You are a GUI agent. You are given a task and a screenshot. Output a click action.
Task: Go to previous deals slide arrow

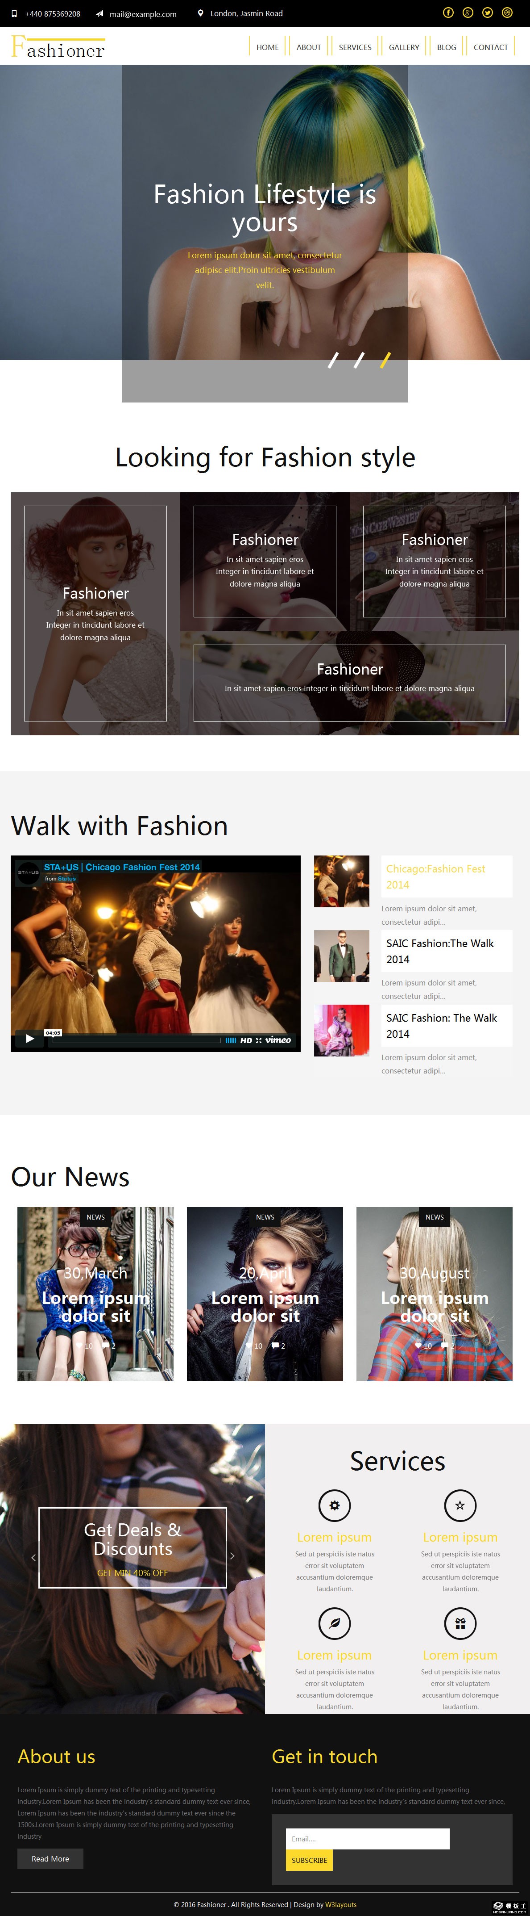[33, 1557]
